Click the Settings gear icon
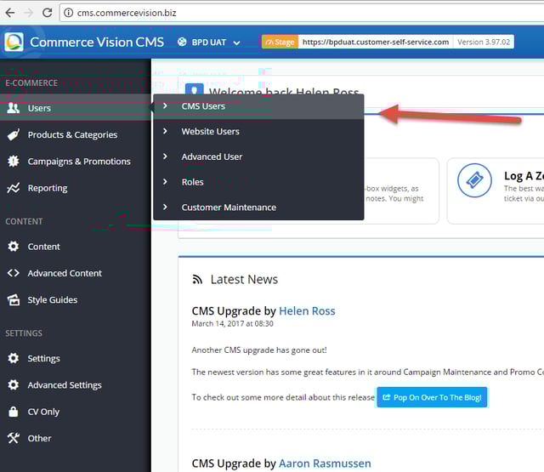544x472 pixels. coord(14,358)
